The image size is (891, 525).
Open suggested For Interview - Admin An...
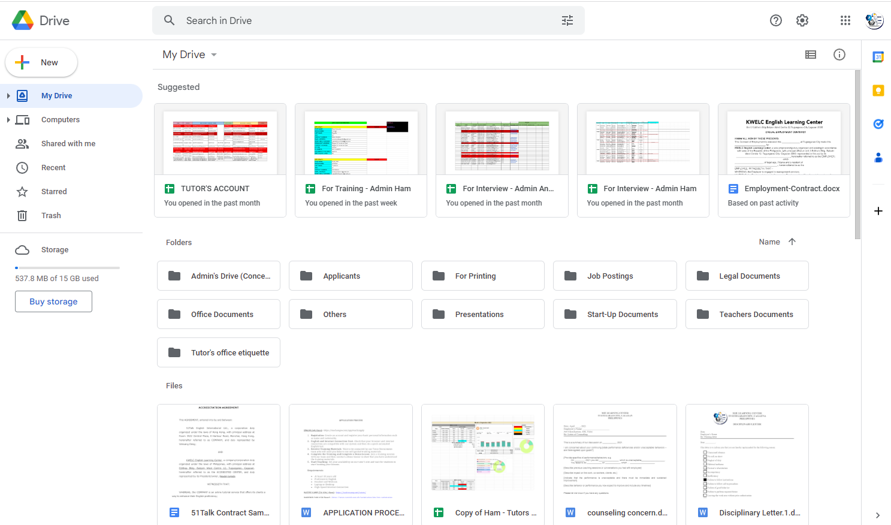tap(502, 160)
